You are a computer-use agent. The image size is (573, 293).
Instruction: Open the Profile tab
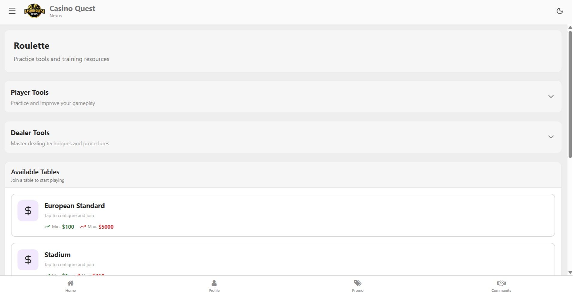tap(214, 286)
